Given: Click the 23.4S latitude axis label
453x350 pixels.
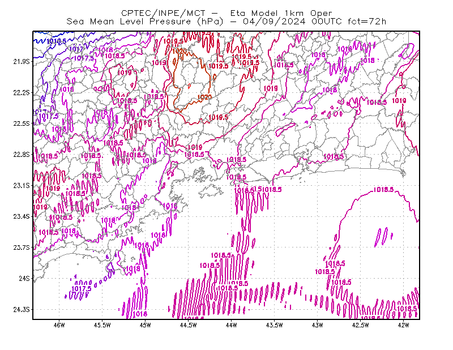Looking at the screenshot, I should click(22, 216).
